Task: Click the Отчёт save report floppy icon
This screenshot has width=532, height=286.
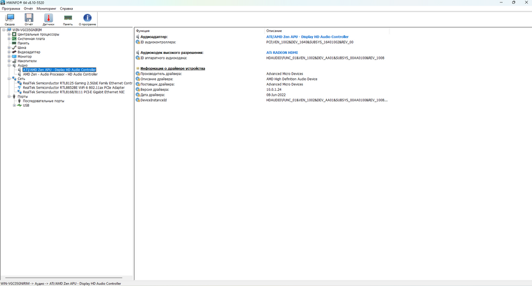Action: point(29,19)
